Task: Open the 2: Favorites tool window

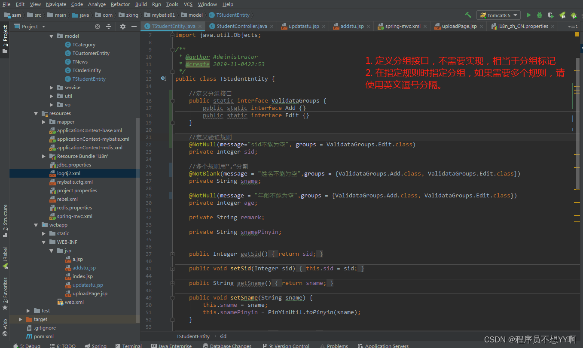Action: coord(5,294)
